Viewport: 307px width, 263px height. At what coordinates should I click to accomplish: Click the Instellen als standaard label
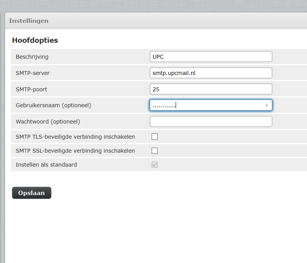[46, 165]
